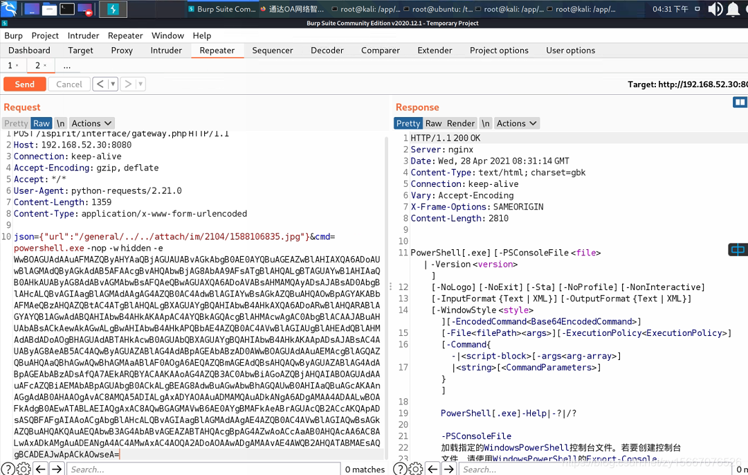
Task: Switch to the Extender tab
Action: click(435, 51)
